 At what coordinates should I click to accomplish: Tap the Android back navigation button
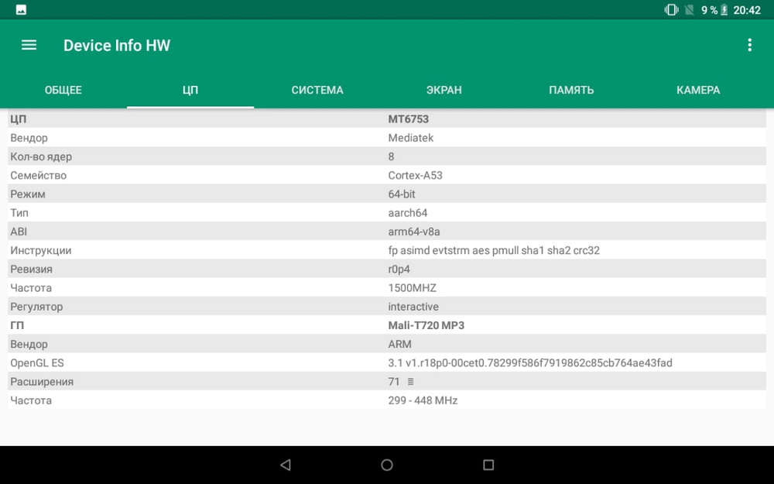(285, 465)
